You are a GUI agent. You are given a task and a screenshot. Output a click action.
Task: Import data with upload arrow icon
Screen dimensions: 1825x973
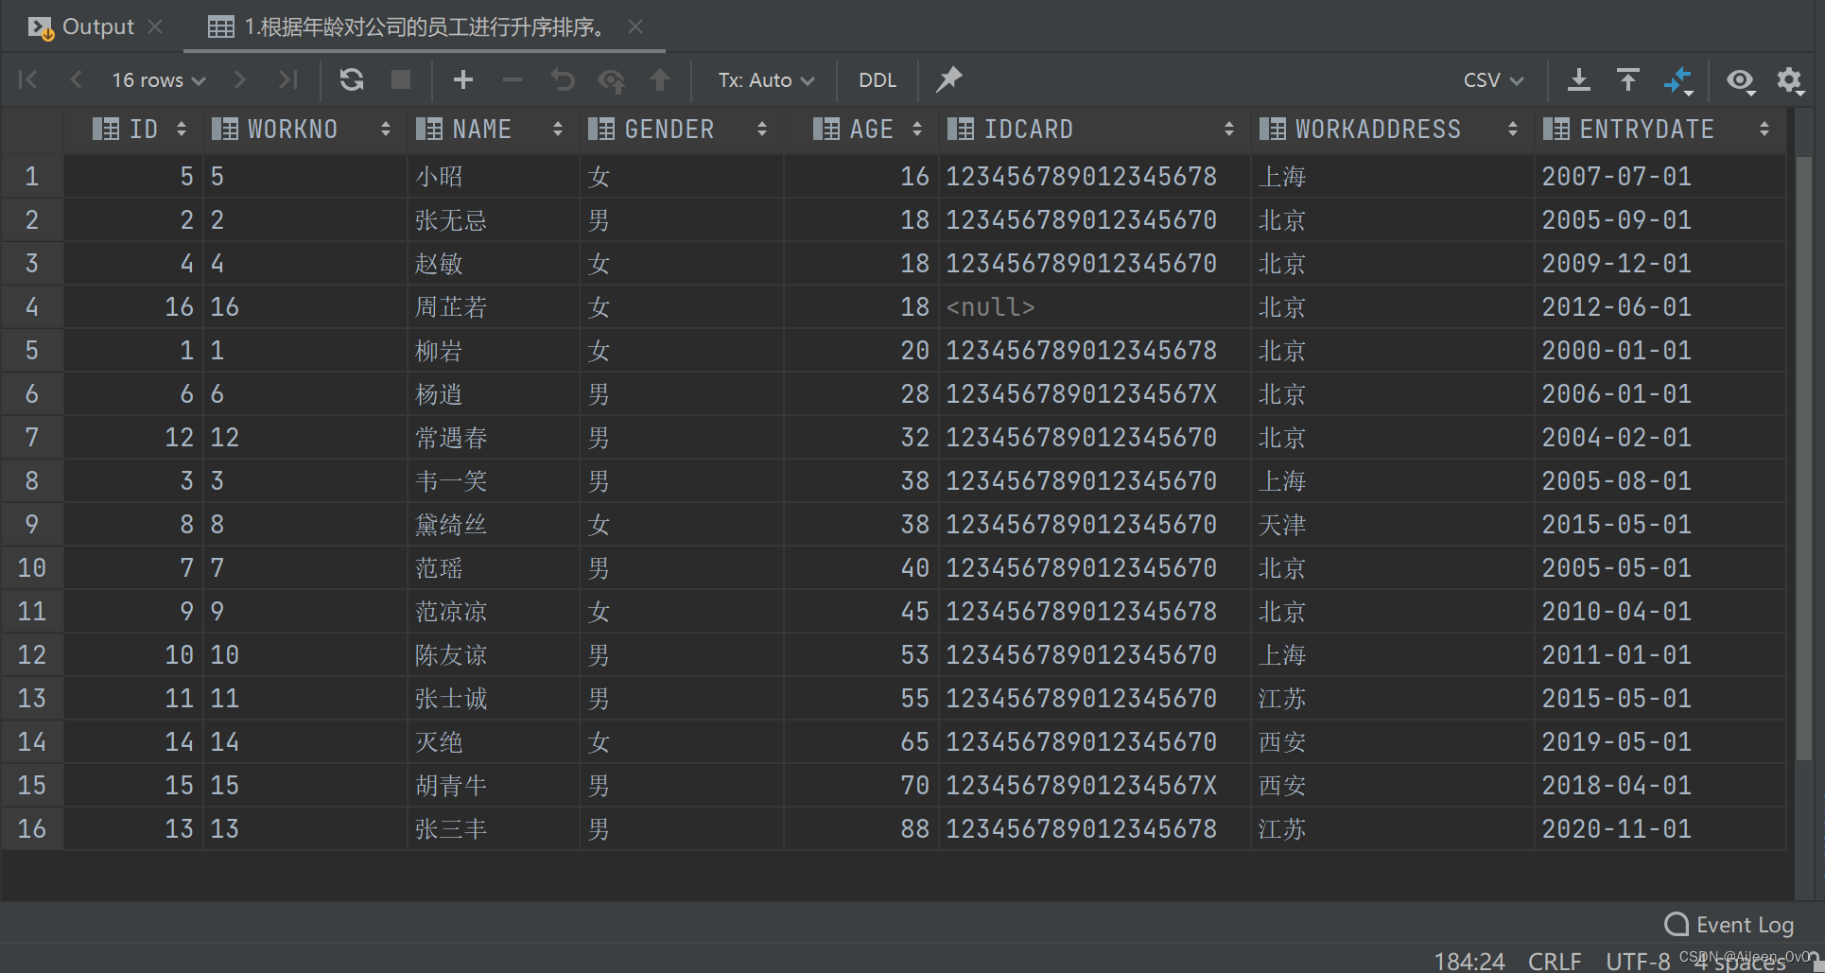pyautogui.click(x=1627, y=80)
